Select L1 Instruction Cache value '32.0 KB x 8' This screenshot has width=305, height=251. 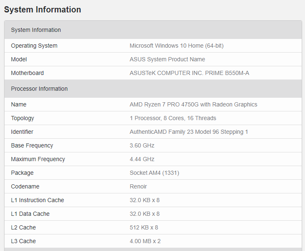pos(145,200)
